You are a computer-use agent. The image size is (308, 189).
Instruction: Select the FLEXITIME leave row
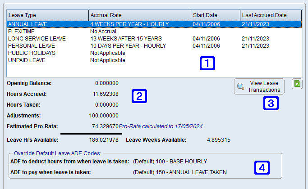tap(154, 31)
